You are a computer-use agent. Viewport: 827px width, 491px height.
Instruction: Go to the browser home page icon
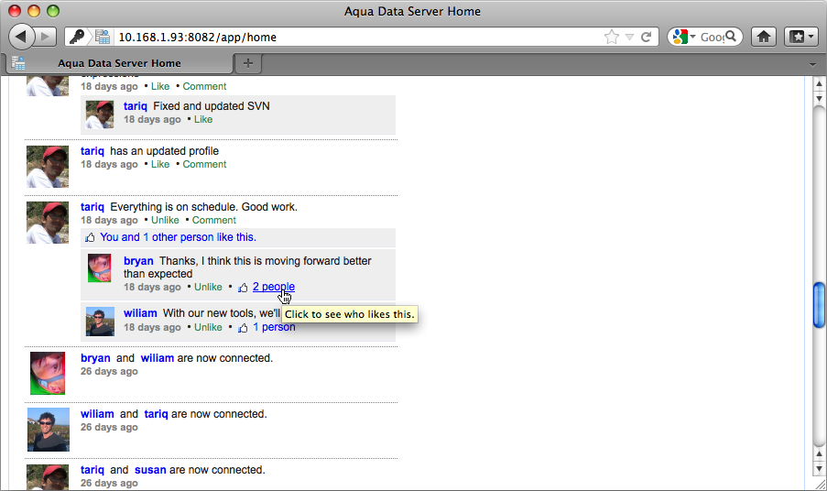[763, 37]
